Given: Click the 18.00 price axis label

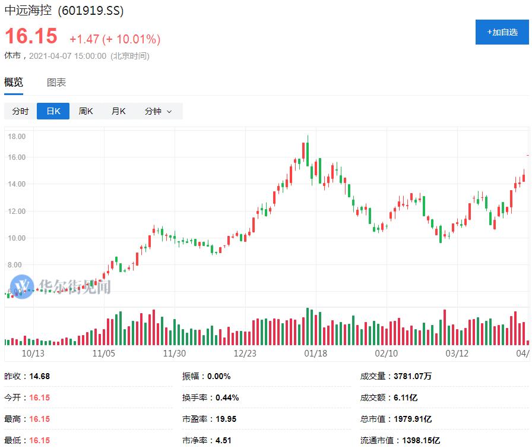Looking at the screenshot, I should point(17,137).
